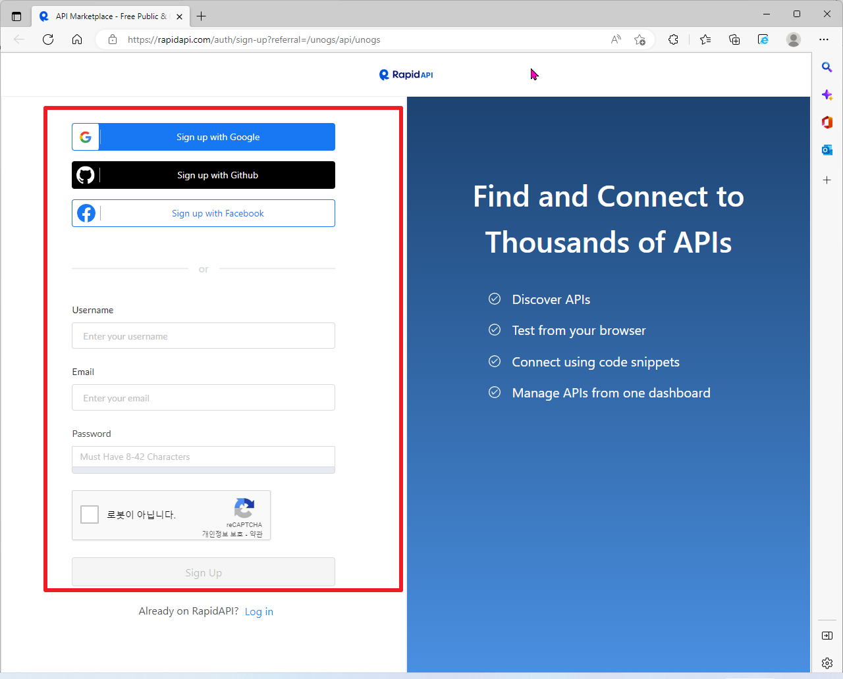Click "Connect using code snippets" text
The image size is (843, 679).
596,362
